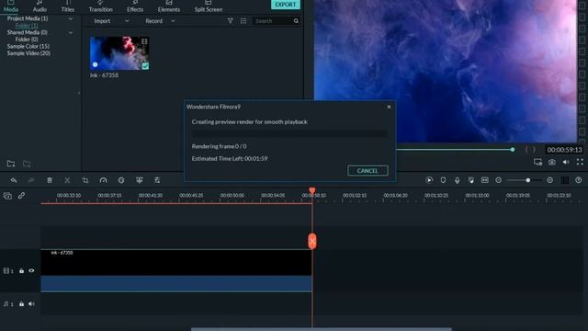
Task: Click the Redo arrow in timeline toolbar
Action: pos(31,180)
